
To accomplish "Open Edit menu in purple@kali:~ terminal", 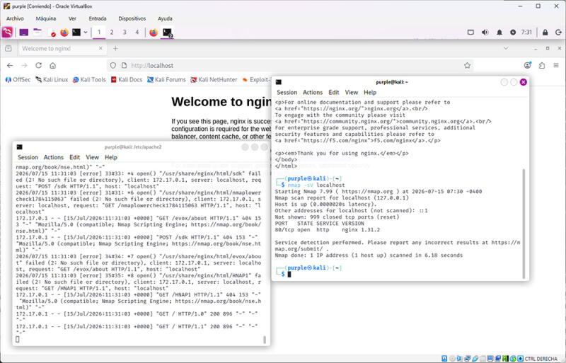I will (x=334, y=93).
